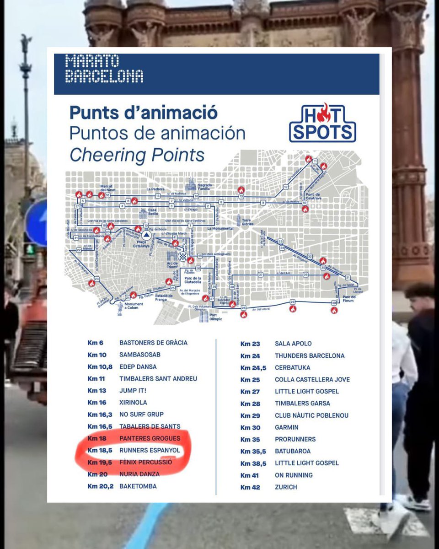The width and height of the screenshot is (439, 549).
Task: Click the Arc de Triomf landmark icon
Action: [171, 256]
